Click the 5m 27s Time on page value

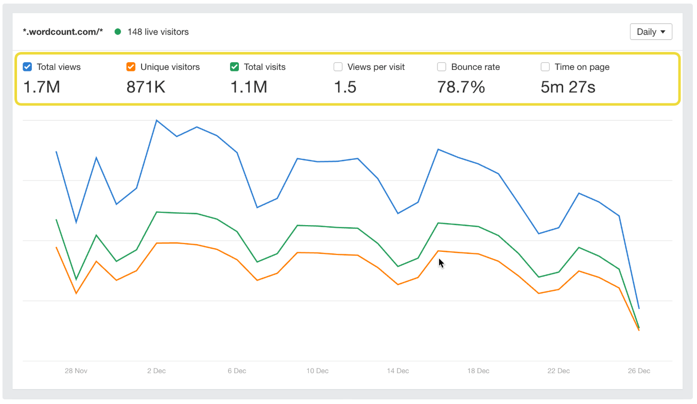point(568,87)
